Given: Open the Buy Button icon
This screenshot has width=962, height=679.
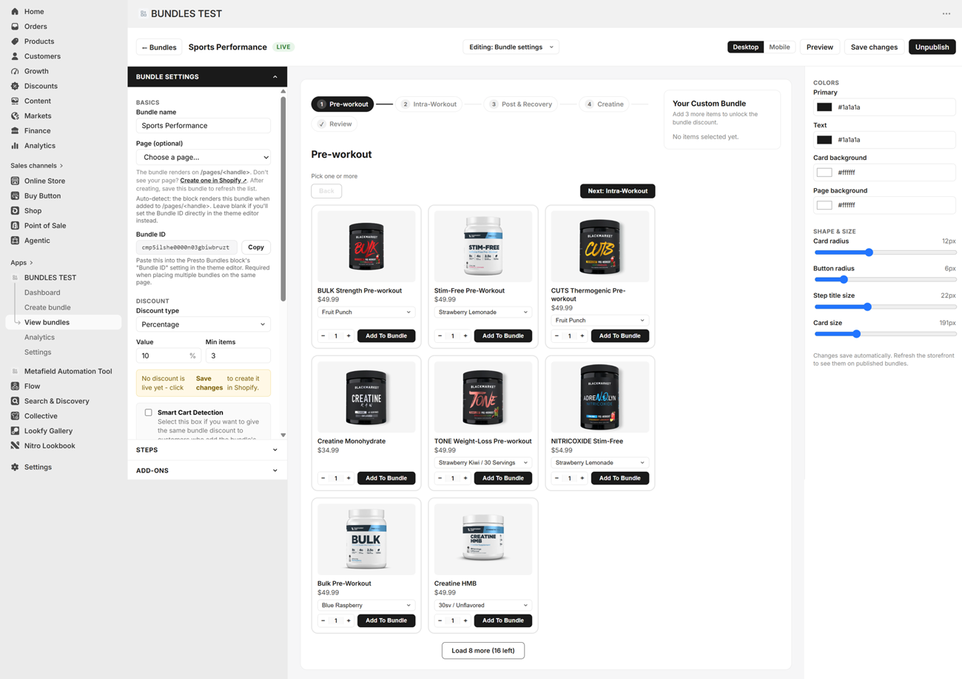Looking at the screenshot, I should click(15, 195).
